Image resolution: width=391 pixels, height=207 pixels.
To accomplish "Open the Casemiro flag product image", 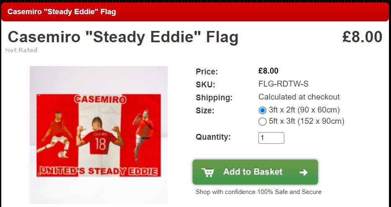I will 99,135.
